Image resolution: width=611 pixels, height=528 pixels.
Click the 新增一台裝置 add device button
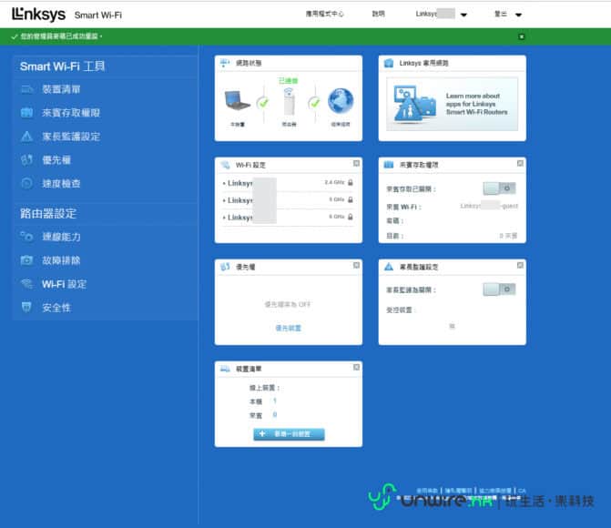[289, 435]
